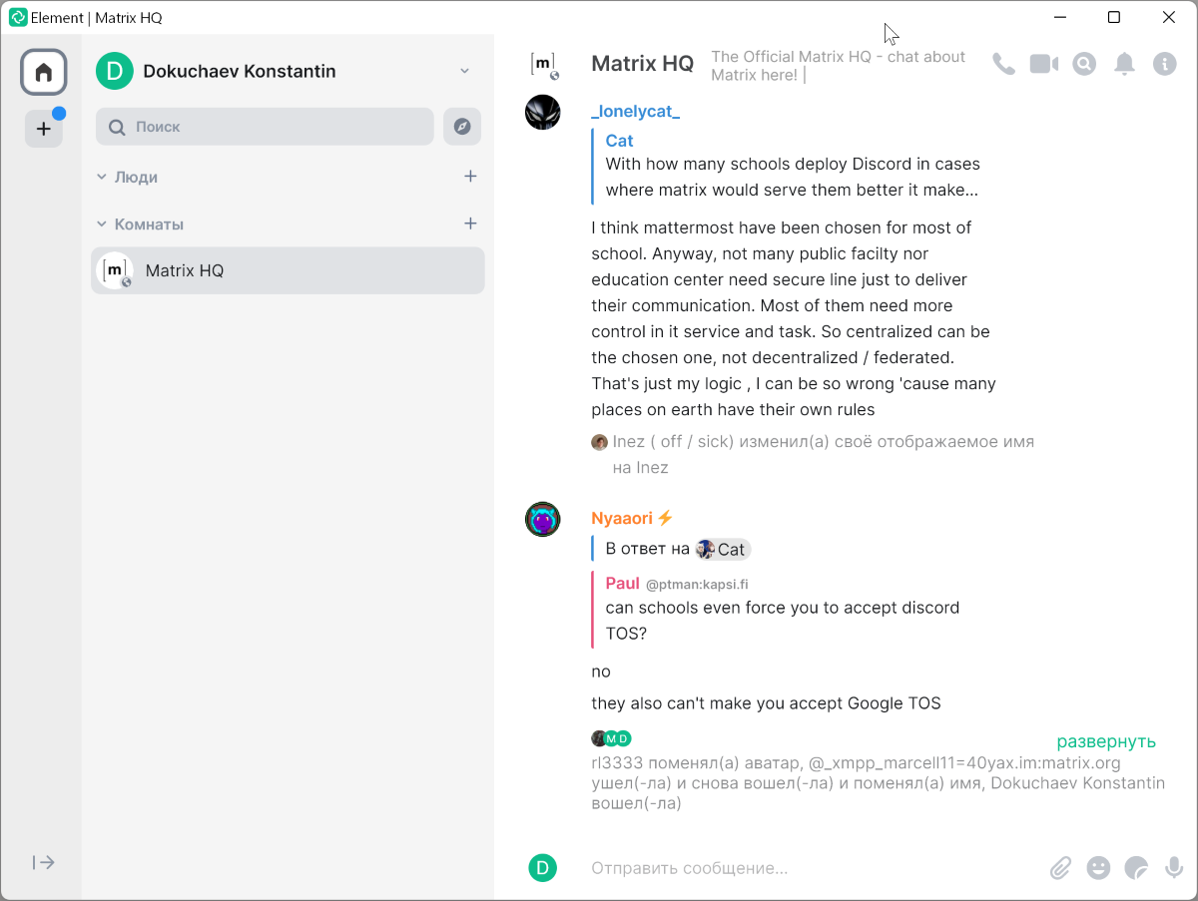Start a new chat via Люди plus
Image resolution: width=1198 pixels, height=901 pixels.
[x=470, y=177]
